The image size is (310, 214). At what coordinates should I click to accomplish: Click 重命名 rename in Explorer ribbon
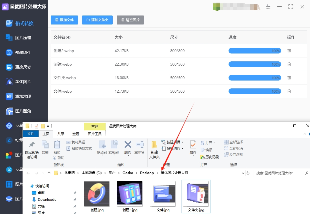(x=139, y=148)
